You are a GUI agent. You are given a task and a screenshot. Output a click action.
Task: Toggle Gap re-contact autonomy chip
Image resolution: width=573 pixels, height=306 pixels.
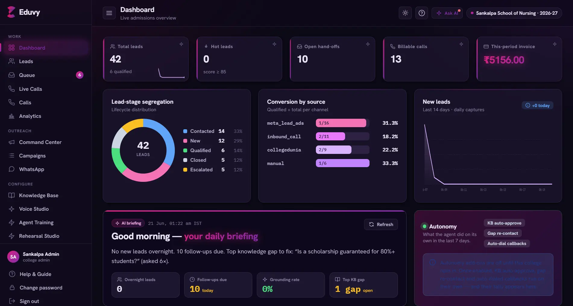[502, 233]
